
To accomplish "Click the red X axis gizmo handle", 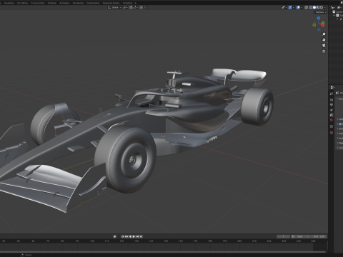I will (323, 25).
